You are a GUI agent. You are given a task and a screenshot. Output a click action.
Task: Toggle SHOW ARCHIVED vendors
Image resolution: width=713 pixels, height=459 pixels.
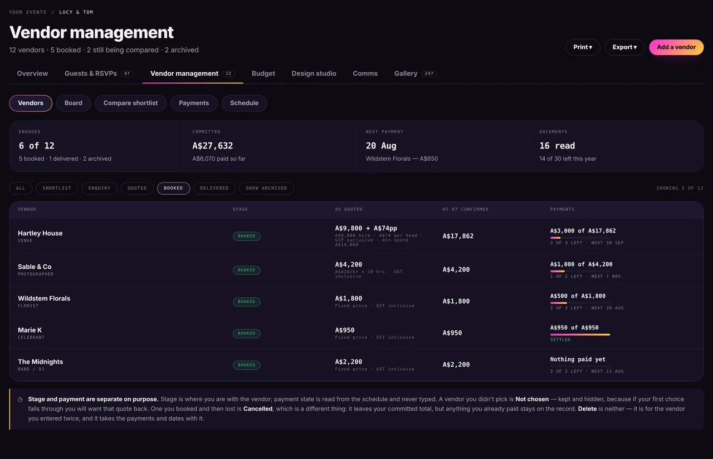pyautogui.click(x=266, y=188)
